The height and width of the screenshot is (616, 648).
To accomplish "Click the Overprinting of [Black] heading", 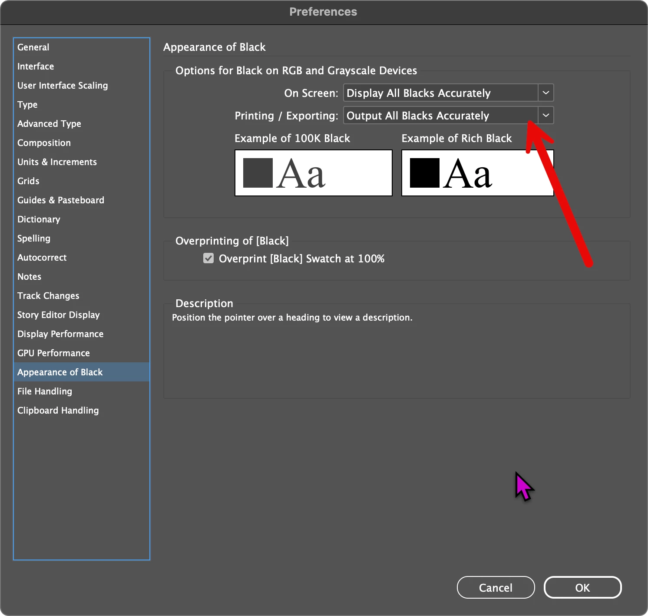I will 232,241.
